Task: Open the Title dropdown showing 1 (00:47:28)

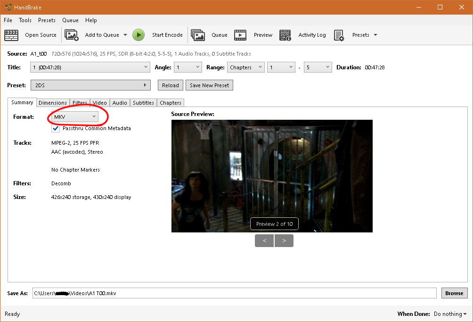Action: point(90,67)
